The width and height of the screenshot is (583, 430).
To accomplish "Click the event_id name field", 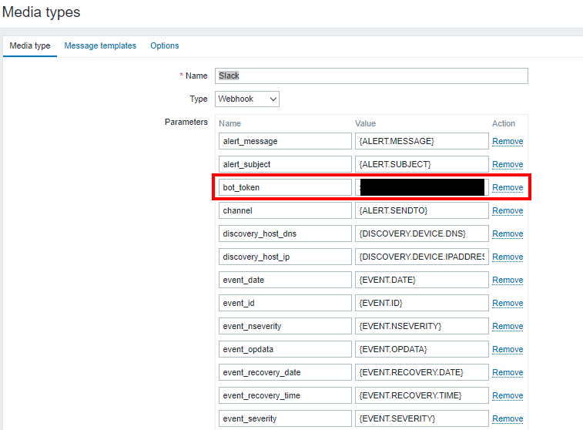I will 285,303.
